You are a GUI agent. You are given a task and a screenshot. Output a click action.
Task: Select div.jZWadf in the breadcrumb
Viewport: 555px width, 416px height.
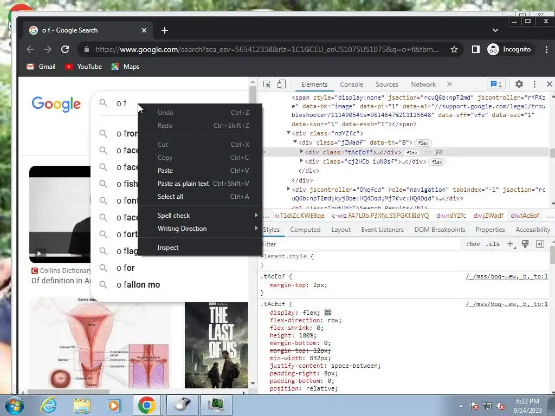488,216
